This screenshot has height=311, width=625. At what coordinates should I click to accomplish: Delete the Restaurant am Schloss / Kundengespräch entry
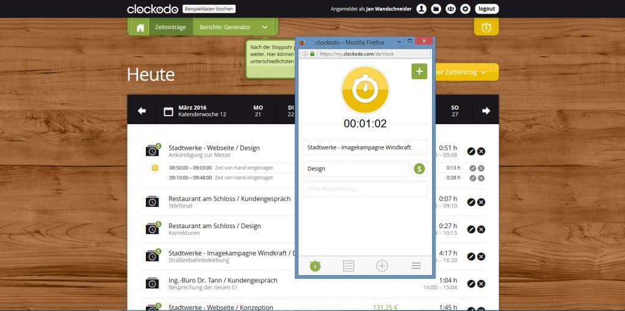(x=481, y=203)
